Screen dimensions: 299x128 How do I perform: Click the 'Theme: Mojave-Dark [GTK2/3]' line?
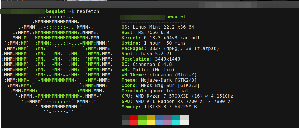[x=159, y=80]
